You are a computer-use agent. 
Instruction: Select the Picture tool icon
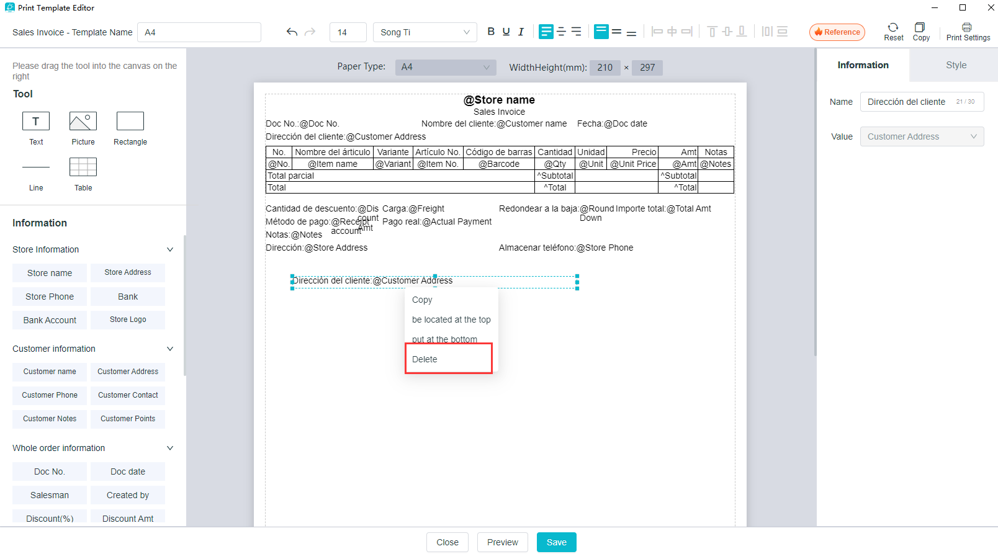coord(83,121)
